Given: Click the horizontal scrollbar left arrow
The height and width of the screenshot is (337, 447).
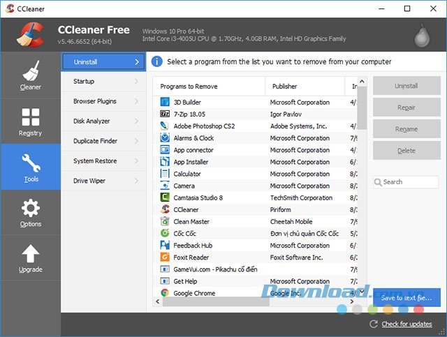Looking at the screenshot, I should 158,301.
